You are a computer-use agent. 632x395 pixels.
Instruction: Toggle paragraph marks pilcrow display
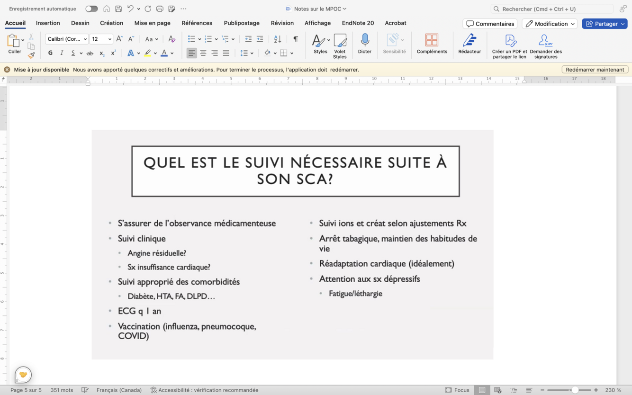[296, 39]
